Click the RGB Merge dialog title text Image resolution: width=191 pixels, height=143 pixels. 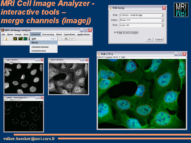pos(118,8)
